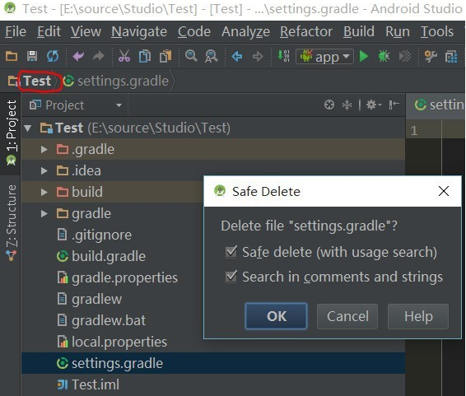This screenshot has width=466, height=396.
Task: Open the Analyze menu
Action: pyautogui.click(x=245, y=31)
